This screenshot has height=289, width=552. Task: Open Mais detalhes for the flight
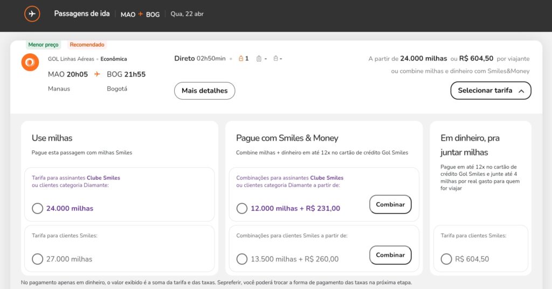pyautogui.click(x=204, y=91)
